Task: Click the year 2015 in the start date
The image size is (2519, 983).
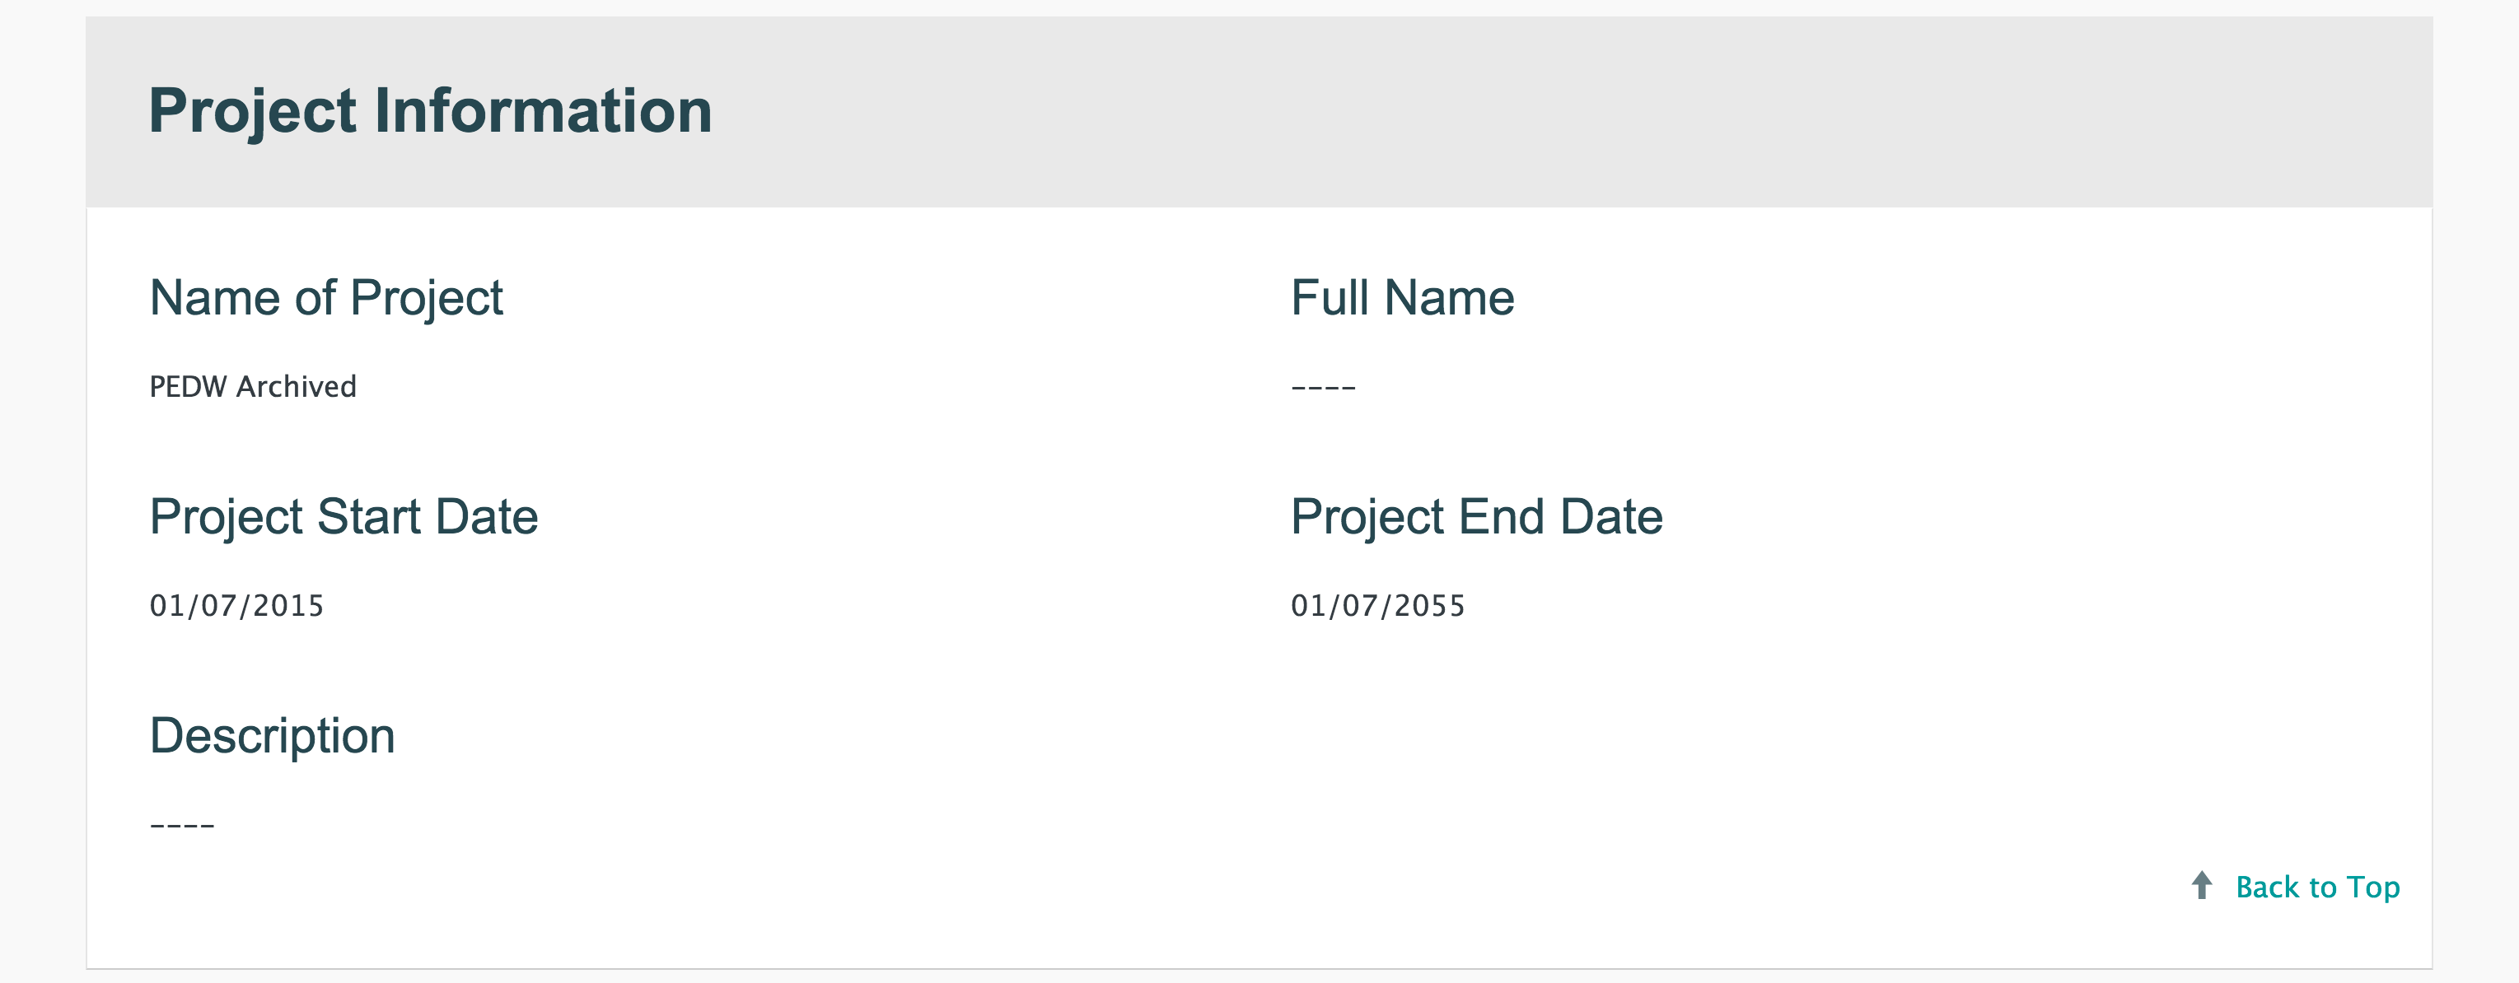Action: coord(287,606)
